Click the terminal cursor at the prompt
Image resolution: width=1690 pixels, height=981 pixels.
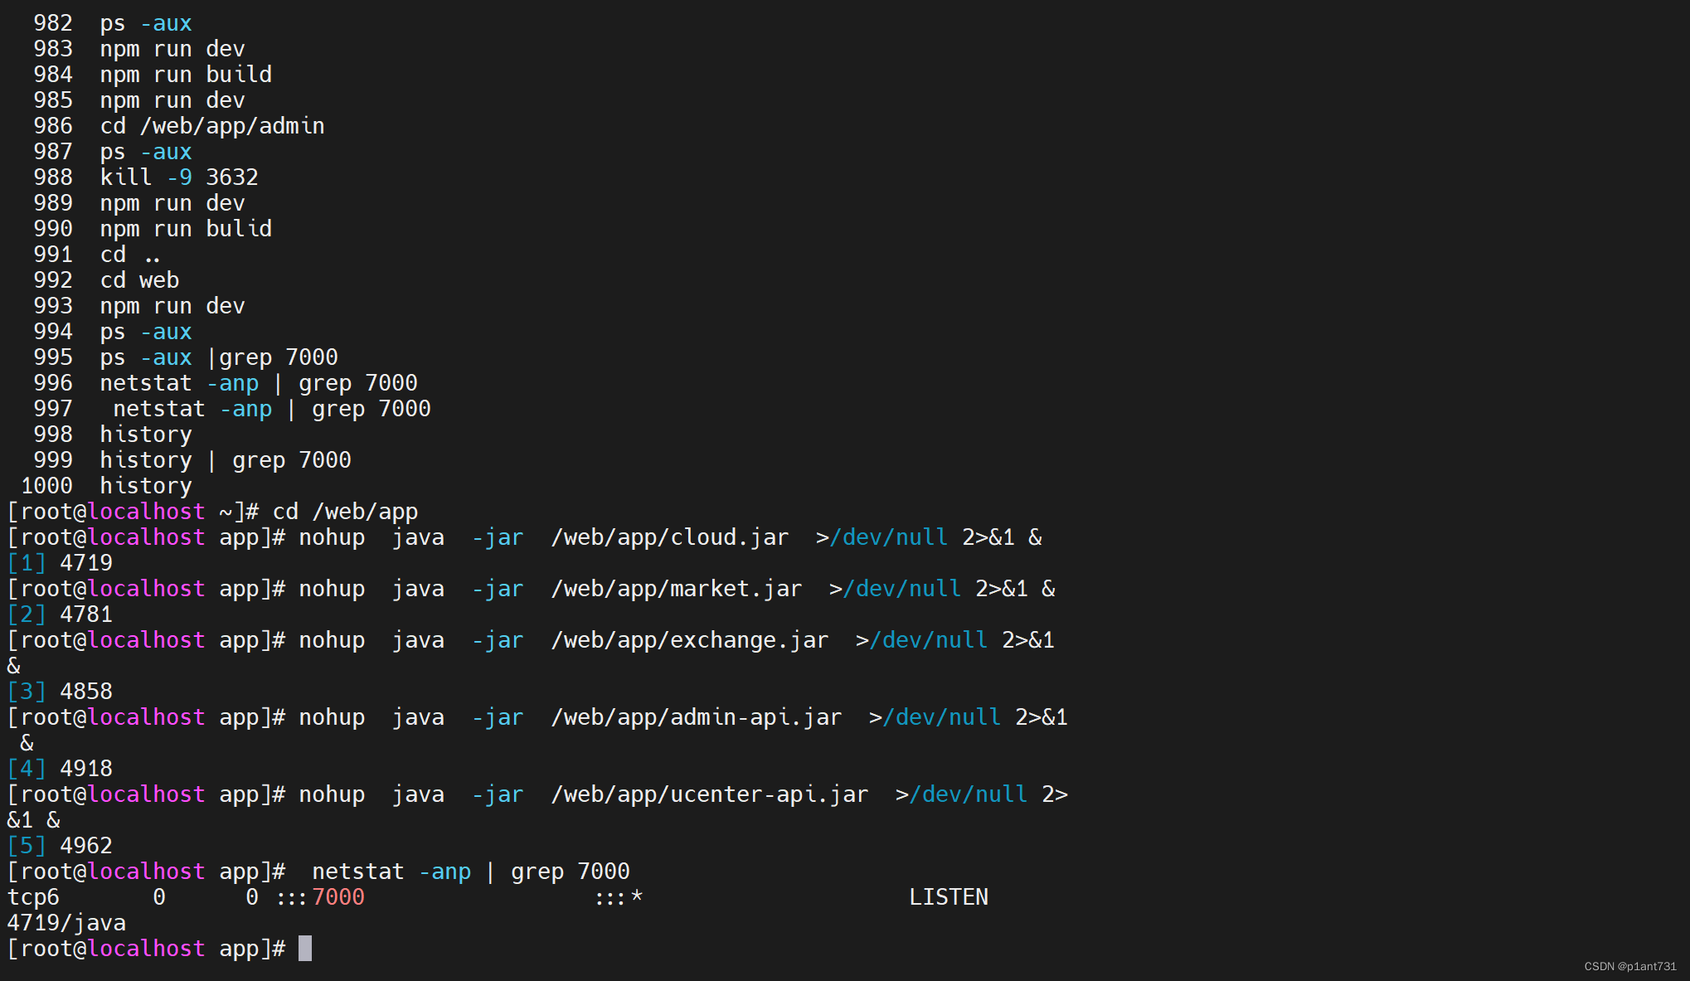click(305, 948)
